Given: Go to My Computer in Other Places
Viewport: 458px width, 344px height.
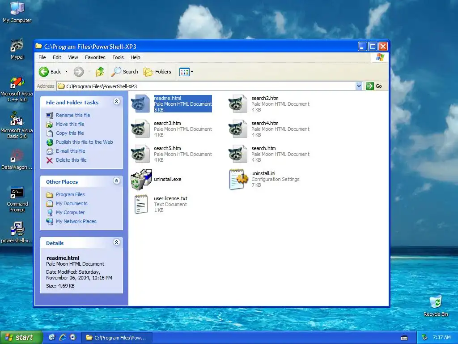Looking at the screenshot, I should pyautogui.click(x=70, y=212).
